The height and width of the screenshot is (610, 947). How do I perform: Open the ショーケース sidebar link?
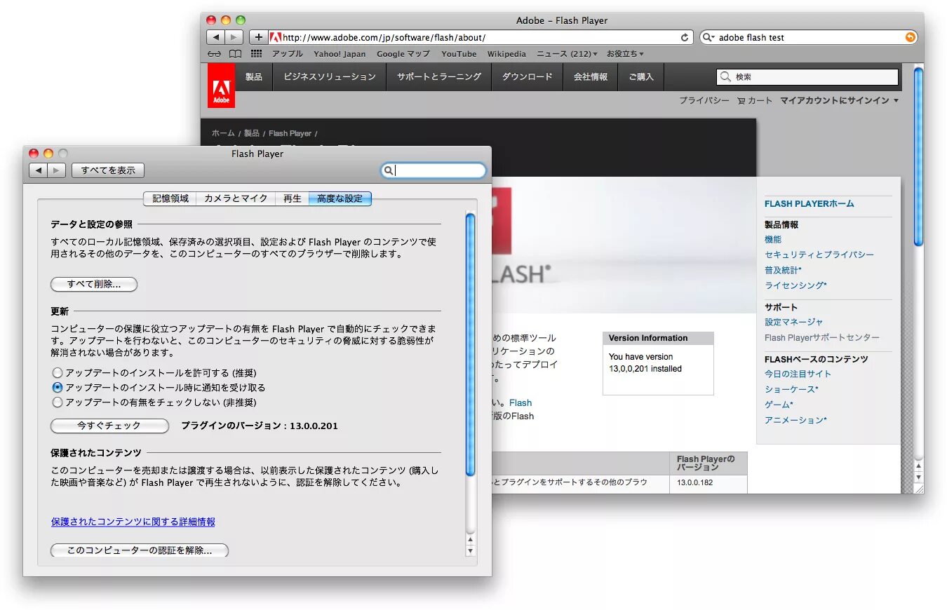(x=791, y=389)
